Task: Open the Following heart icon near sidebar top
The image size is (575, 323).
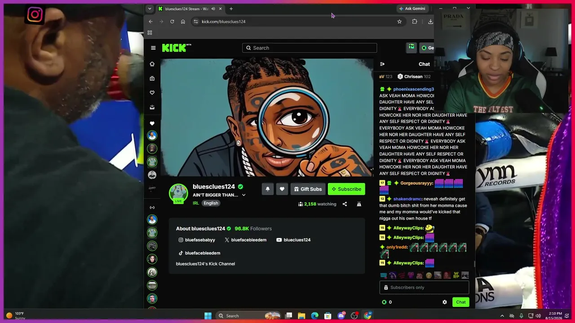Action: [x=152, y=93]
